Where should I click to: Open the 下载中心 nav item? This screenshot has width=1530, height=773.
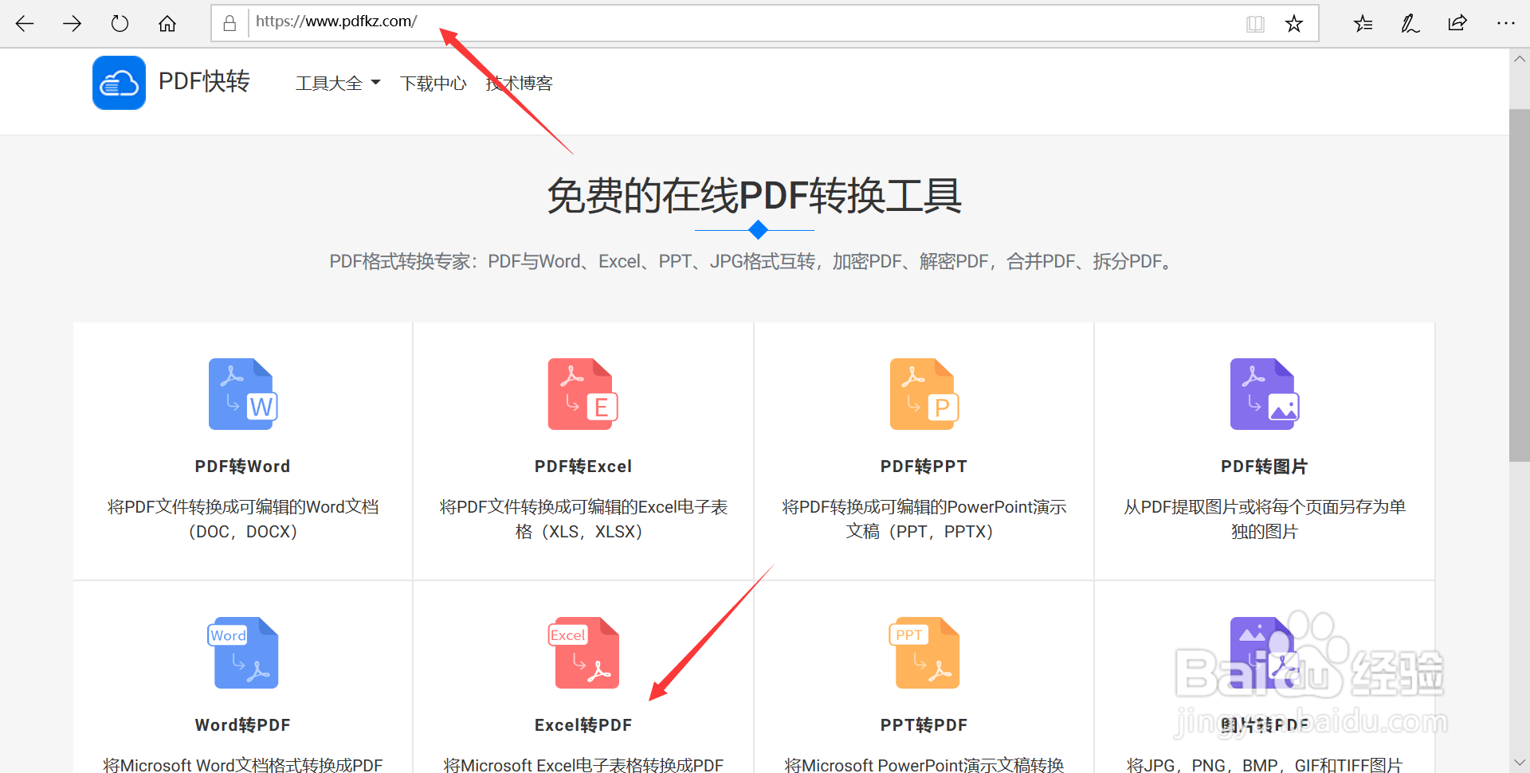click(x=433, y=83)
